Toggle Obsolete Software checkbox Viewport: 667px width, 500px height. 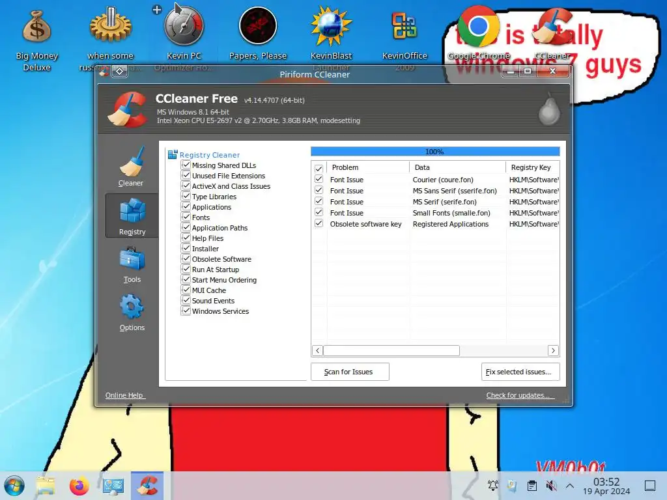click(x=186, y=258)
